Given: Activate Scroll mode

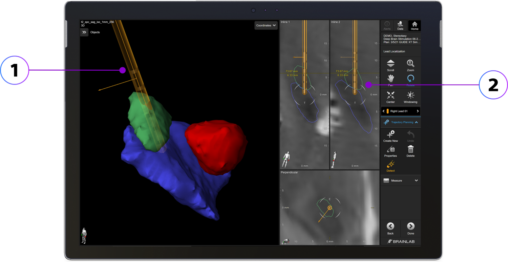Looking at the screenshot, I should point(390,65).
